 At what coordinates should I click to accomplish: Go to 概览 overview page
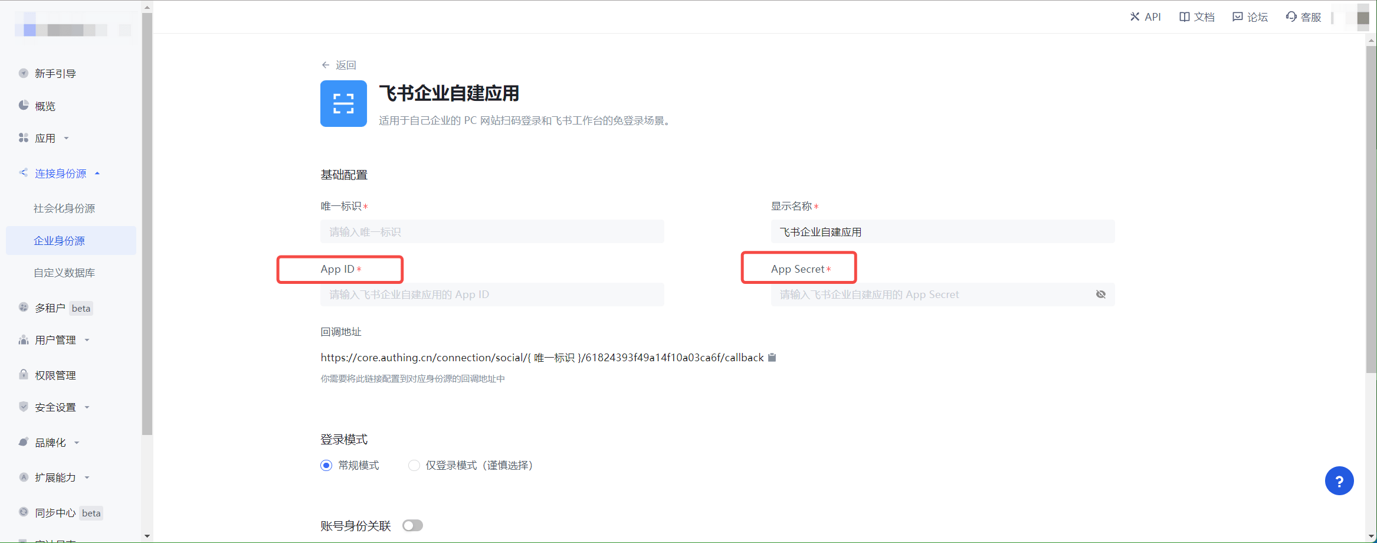pyautogui.click(x=45, y=106)
